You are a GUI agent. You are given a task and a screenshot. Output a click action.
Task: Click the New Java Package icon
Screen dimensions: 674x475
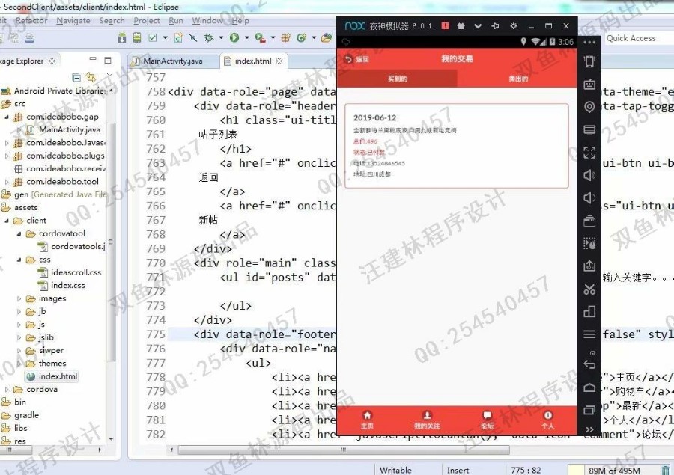click(x=286, y=38)
